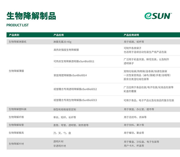The height and width of the screenshot is (157, 180).
Task: Click the eSUN logo
Action: pos(158,16)
